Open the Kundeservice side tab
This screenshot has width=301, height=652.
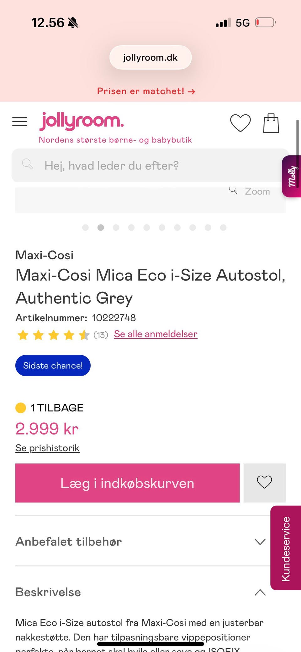coord(286,548)
